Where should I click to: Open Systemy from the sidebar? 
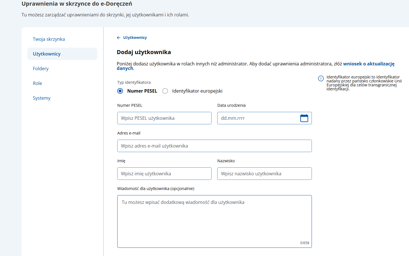42,98
